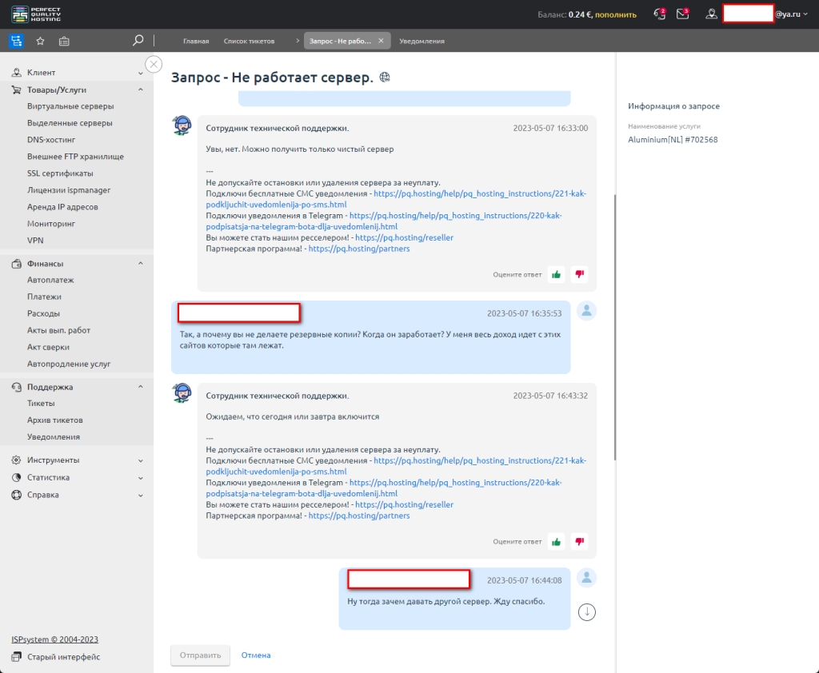The width and height of the screenshot is (819, 673).
Task: Collapse the Поддержка section chevron
Action: tap(141, 387)
